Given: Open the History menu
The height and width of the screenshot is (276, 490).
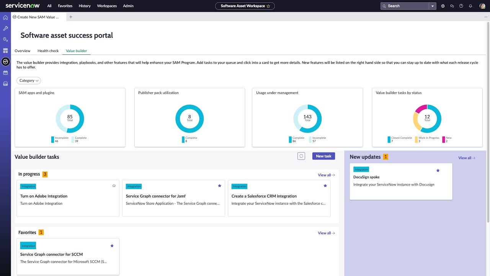Looking at the screenshot, I should (x=85, y=6).
